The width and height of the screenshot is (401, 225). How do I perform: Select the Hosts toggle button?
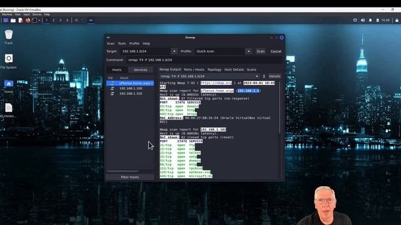(117, 69)
